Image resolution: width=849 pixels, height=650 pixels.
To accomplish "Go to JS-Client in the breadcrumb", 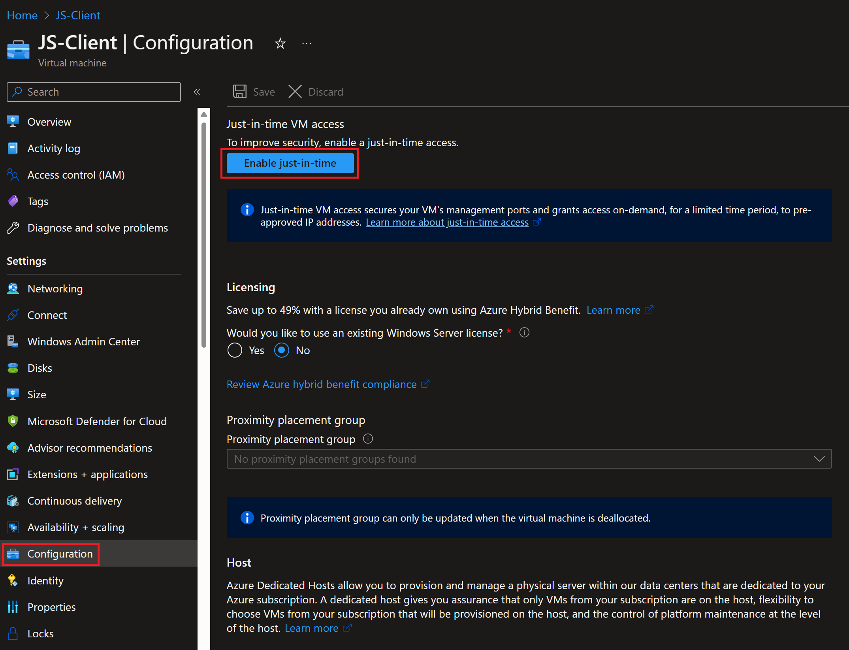I will [x=78, y=15].
